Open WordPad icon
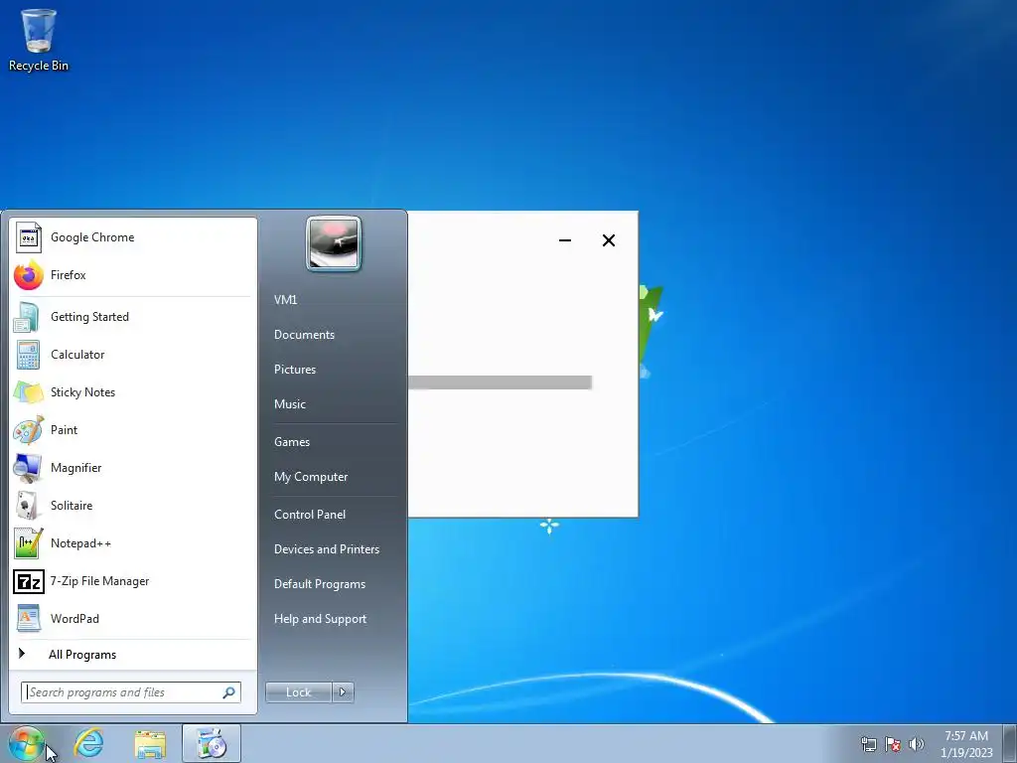 29,618
